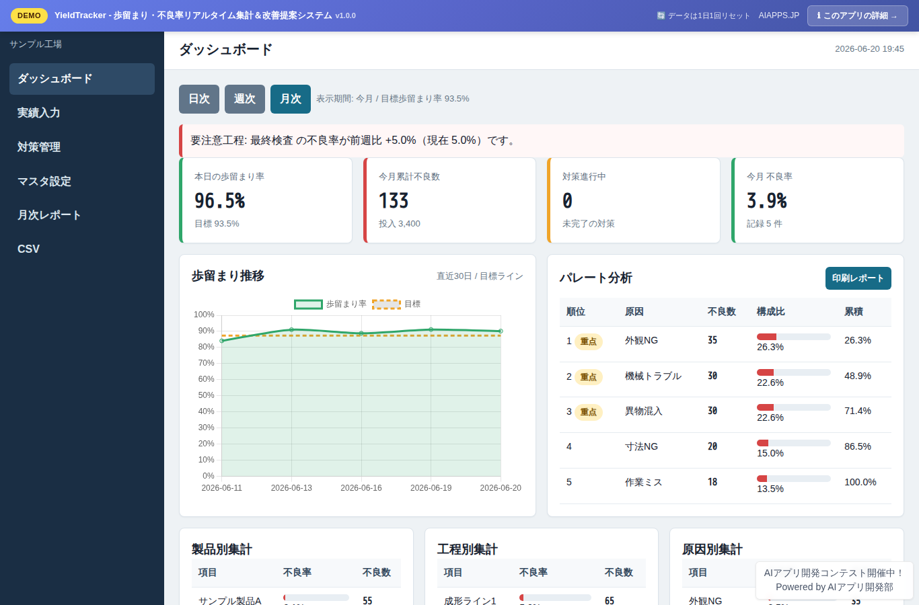Image resolution: width=919 pixels, height=605 pixels.
Task: Open このアプリの詳細 button
Action: click(x=858, y=15)
